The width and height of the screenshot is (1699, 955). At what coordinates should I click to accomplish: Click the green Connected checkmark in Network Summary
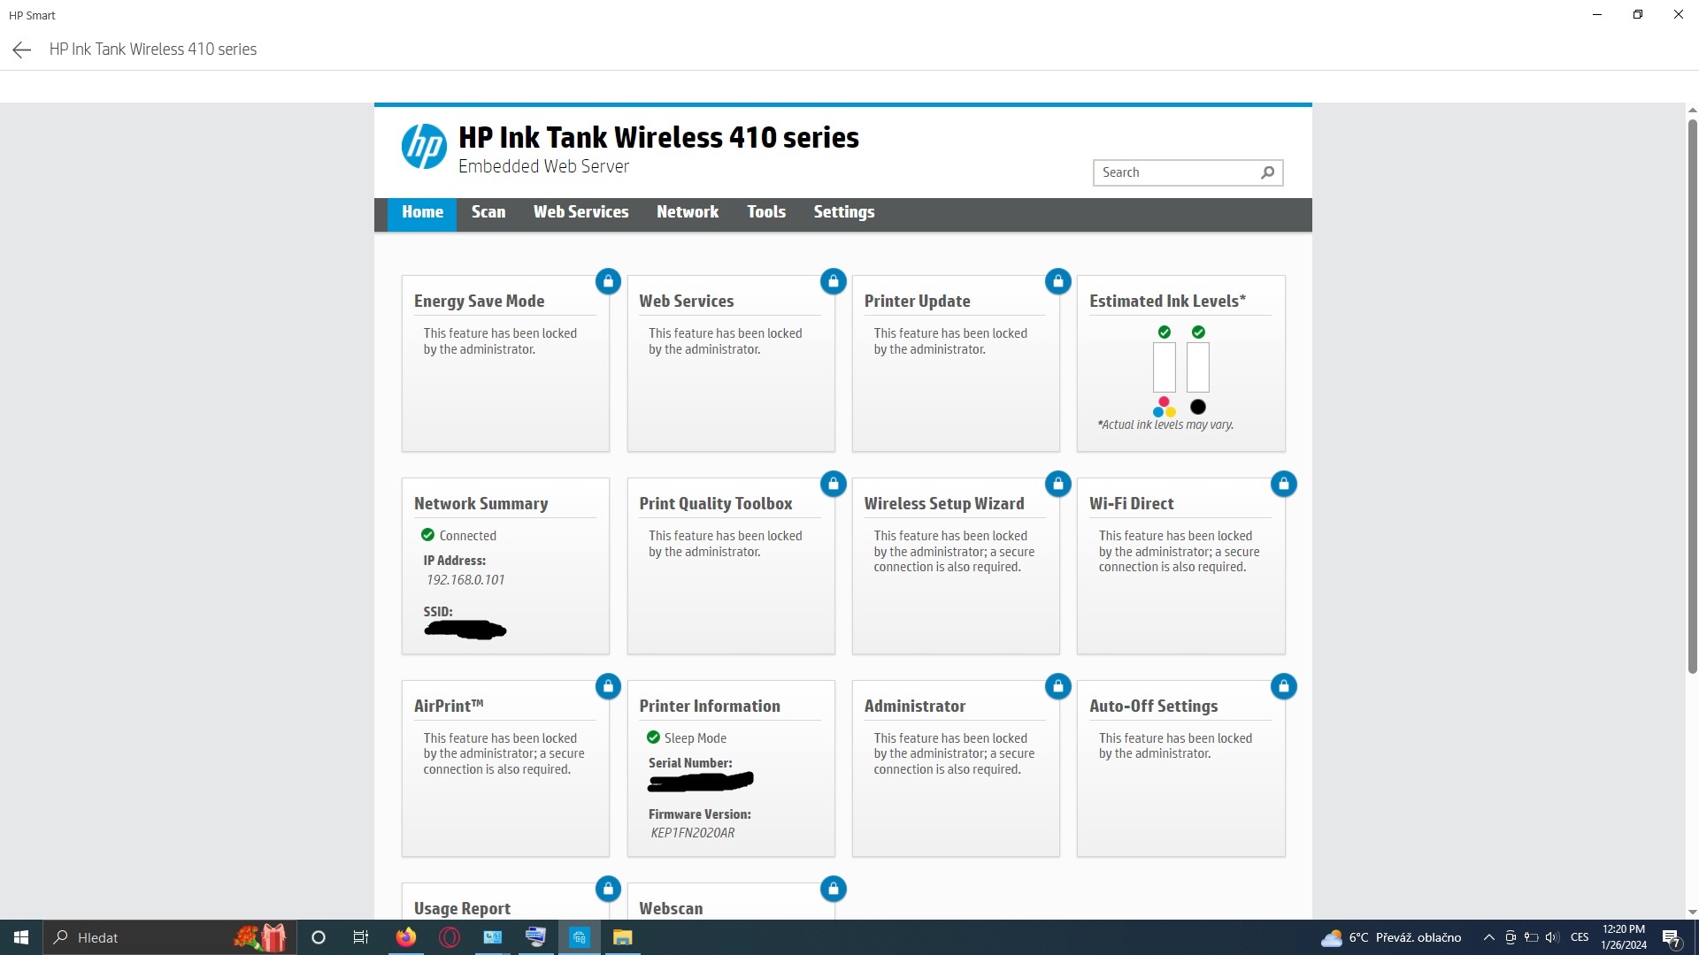[x=429, y=535]
